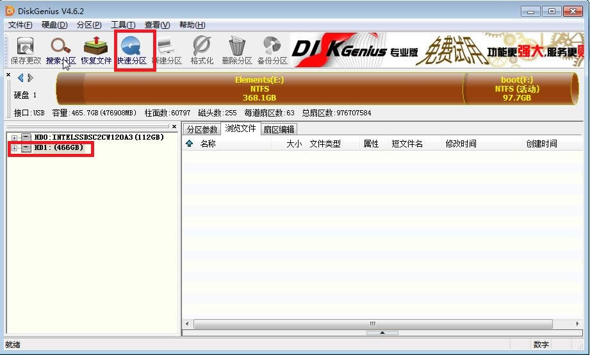Image resolution: width=590 pixels, height=355 pixels.
Task: Click the 保存更改 (Save Changes) toolbar icon
Action: 26,51
